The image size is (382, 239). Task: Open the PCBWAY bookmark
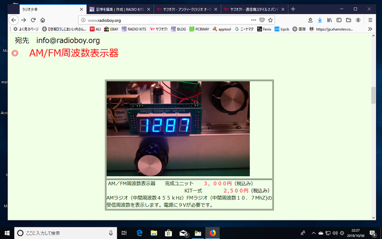[x=200, y=29]
